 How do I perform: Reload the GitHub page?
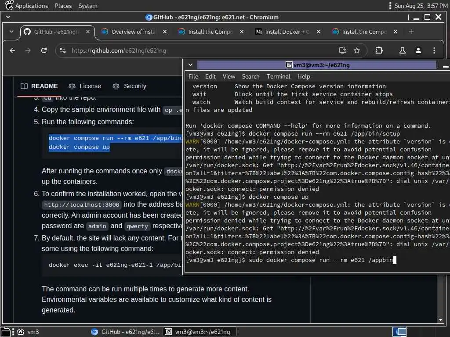(44, 51)
